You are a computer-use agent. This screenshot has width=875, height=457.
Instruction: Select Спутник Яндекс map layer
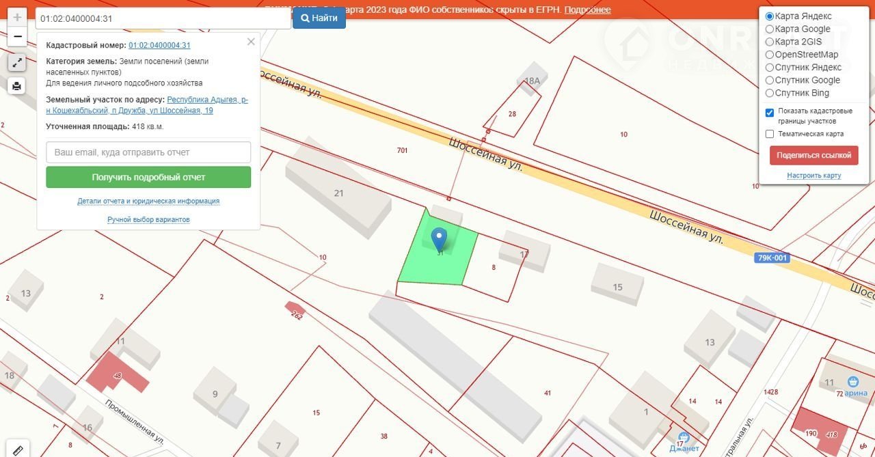tap(770, 67)
